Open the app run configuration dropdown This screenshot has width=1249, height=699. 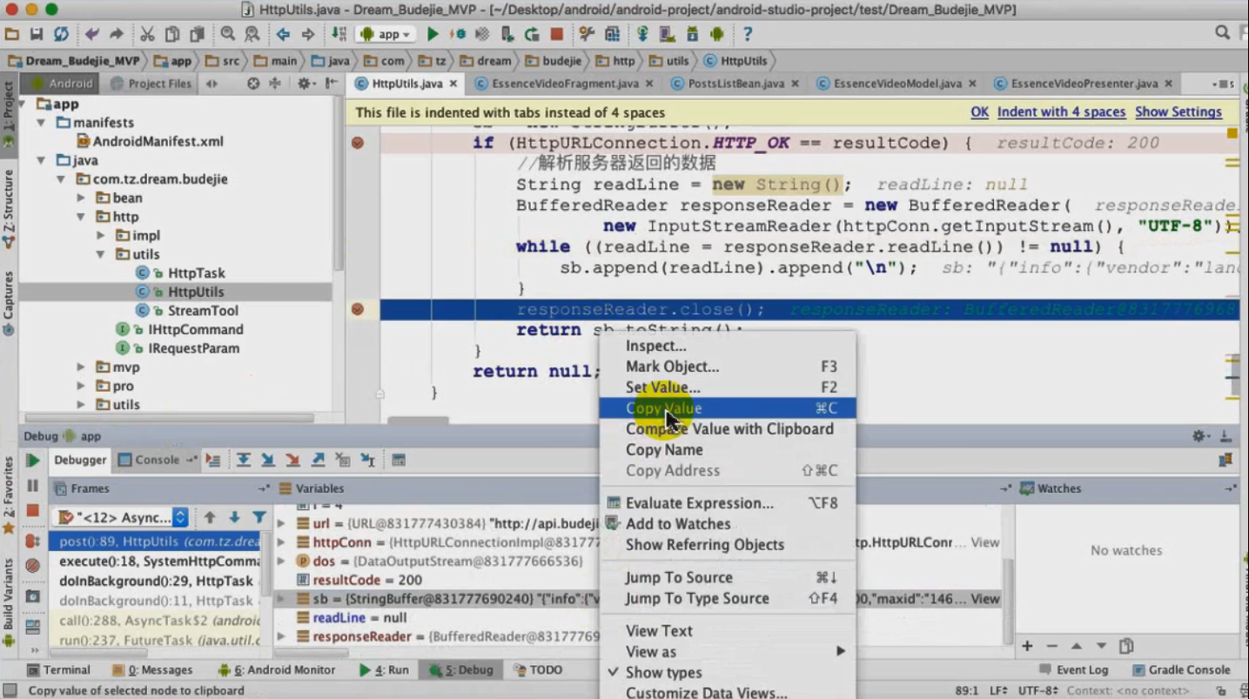coord(387,34)
